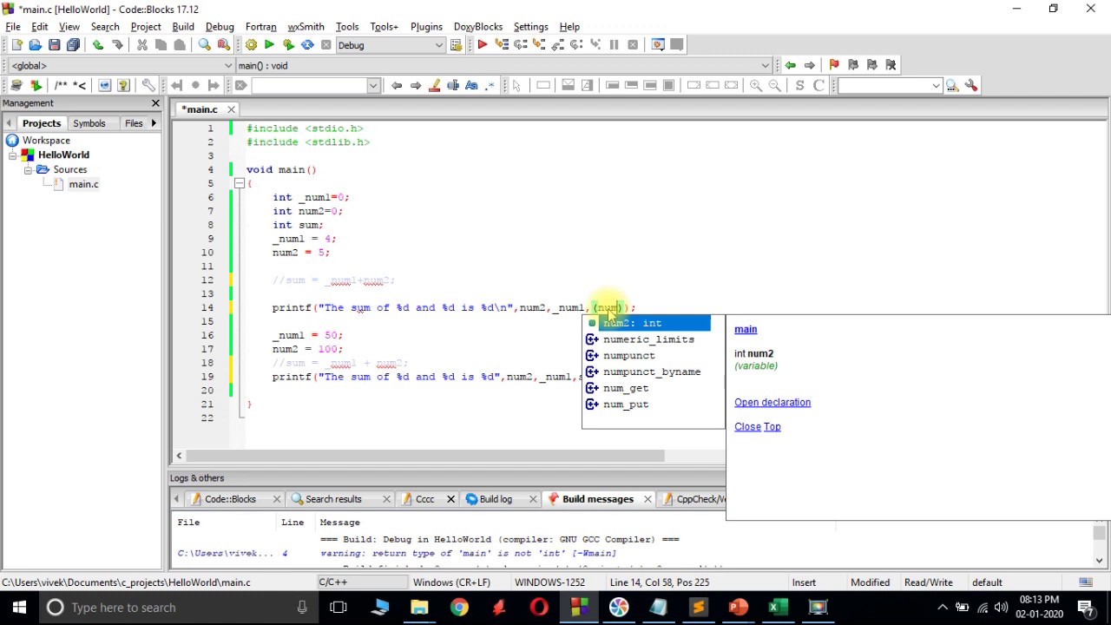This screenshot has width=1111, height=625.
Task: Open the Settings menu
Action: (530, 27)
